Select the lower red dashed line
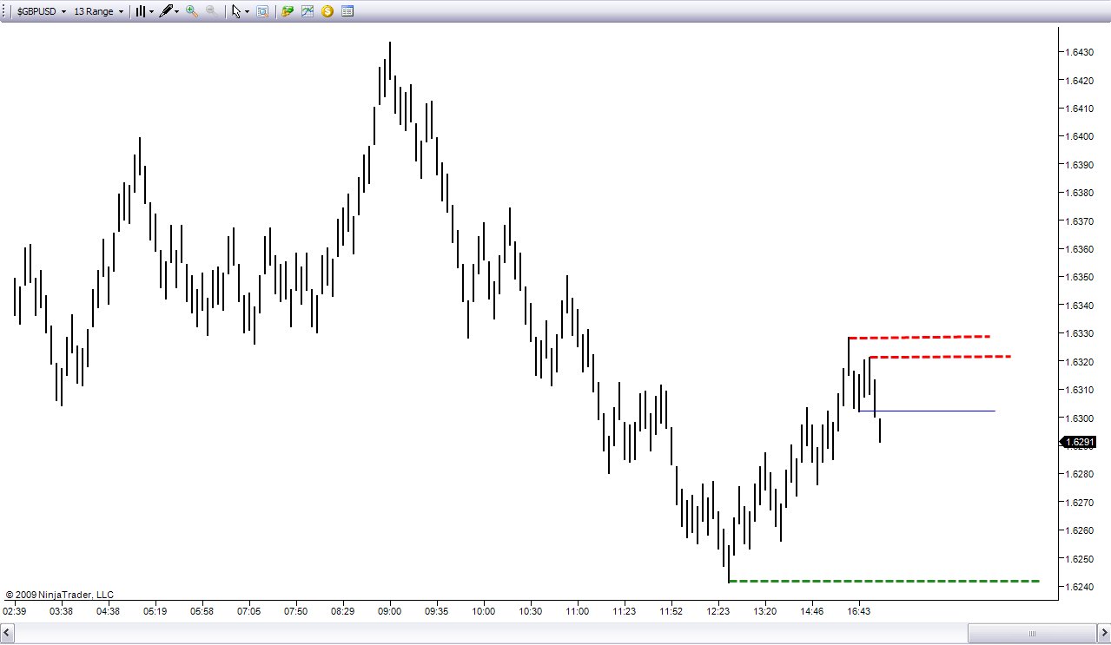This screenshot has height=645, width=1111. (x=939, y=357)
